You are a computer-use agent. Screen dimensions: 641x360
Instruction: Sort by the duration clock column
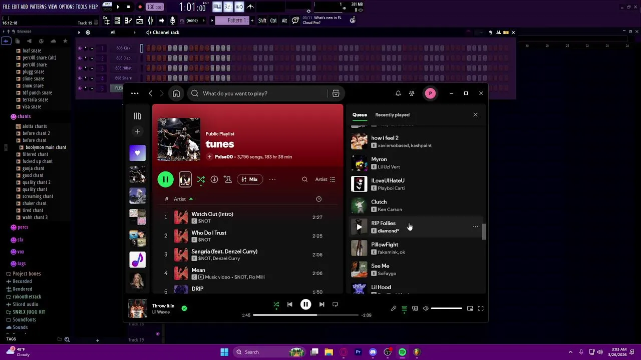[x=318, y=199]
